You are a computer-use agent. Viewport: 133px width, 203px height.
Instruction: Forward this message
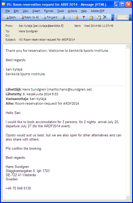coord(50,17)
